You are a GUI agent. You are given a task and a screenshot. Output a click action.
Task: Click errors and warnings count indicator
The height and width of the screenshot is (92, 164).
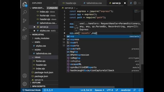tap(48, 90)
